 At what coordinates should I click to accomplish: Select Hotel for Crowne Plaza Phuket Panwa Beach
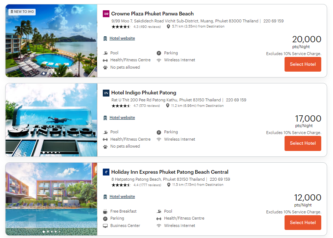click(303, 64)
